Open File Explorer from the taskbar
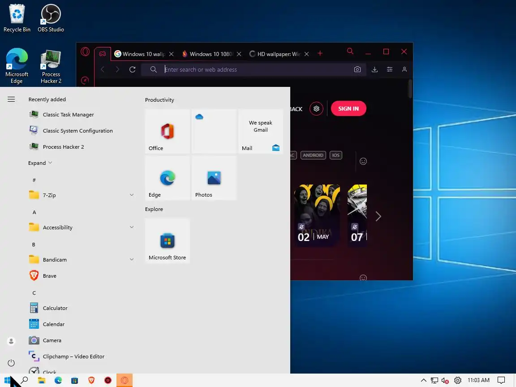Image resolution: width=516 pixels, height=387 pixels. pyautogui.click(x=42, y=380)
